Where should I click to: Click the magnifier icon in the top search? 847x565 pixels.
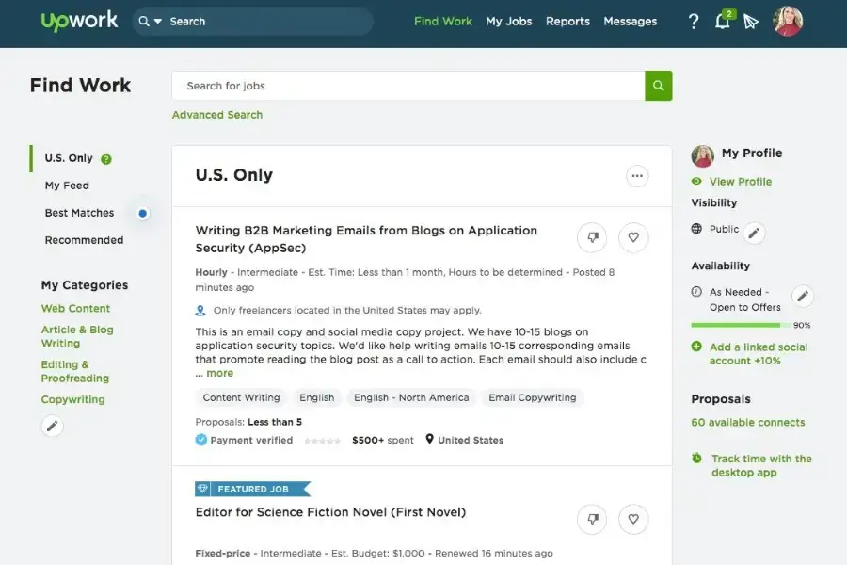[x=144, y=21]
